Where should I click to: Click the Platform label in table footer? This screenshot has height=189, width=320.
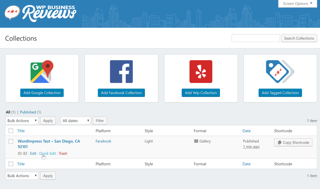point(103,164)
